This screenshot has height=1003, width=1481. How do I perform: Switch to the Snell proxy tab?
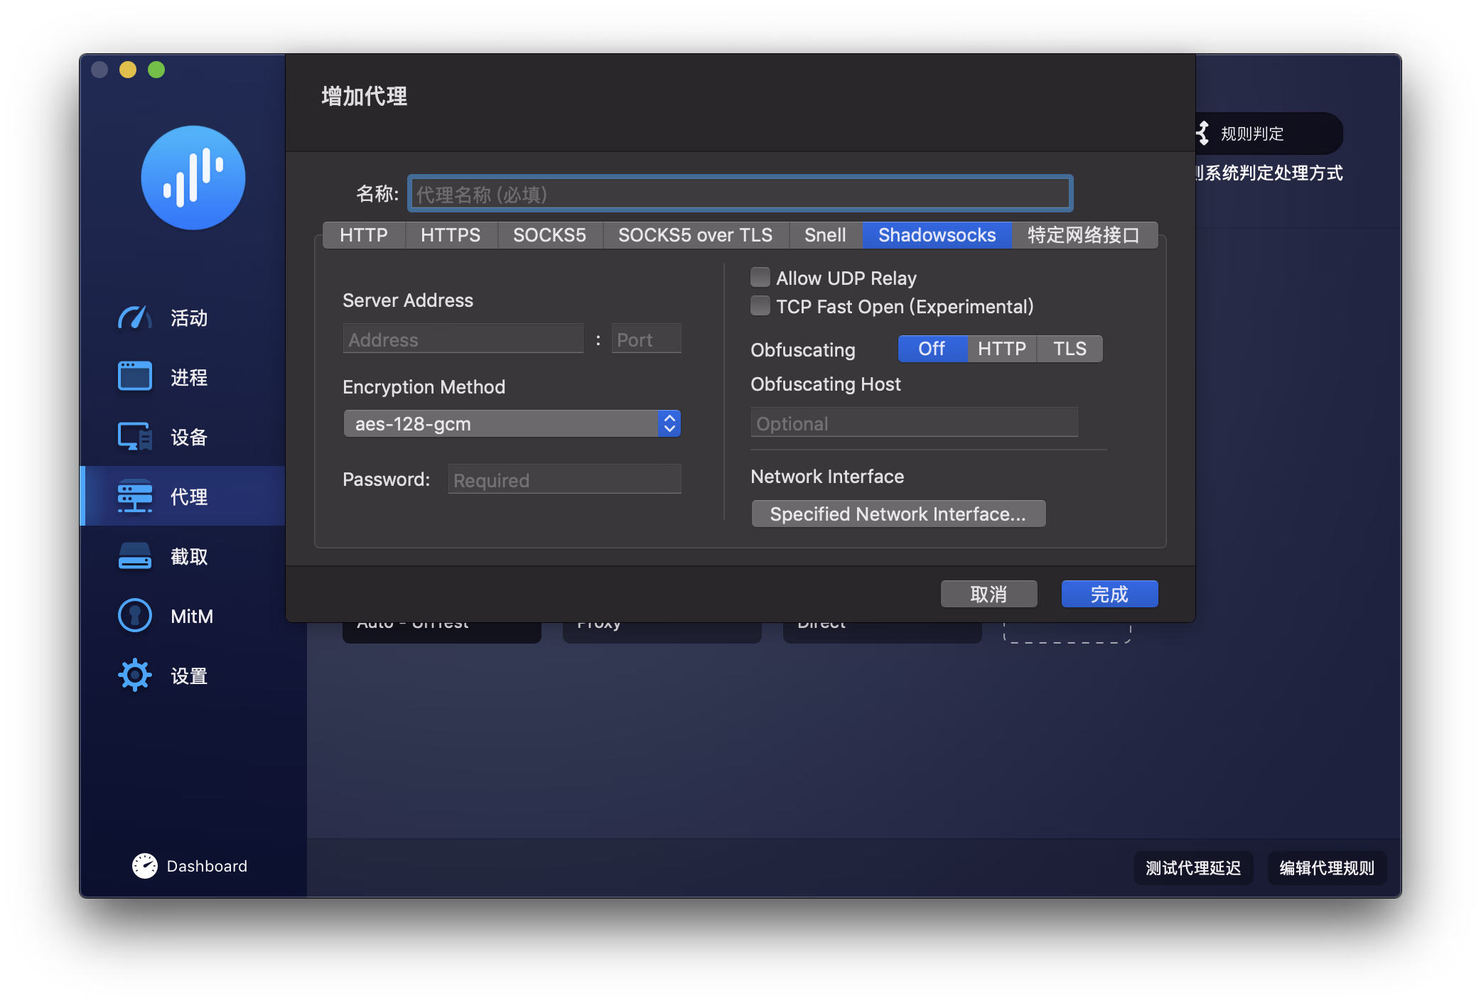(x=824, y=235)
